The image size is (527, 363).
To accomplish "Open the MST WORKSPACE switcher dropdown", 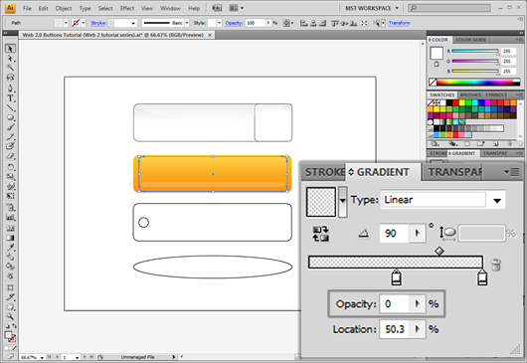I will [397, 8].
